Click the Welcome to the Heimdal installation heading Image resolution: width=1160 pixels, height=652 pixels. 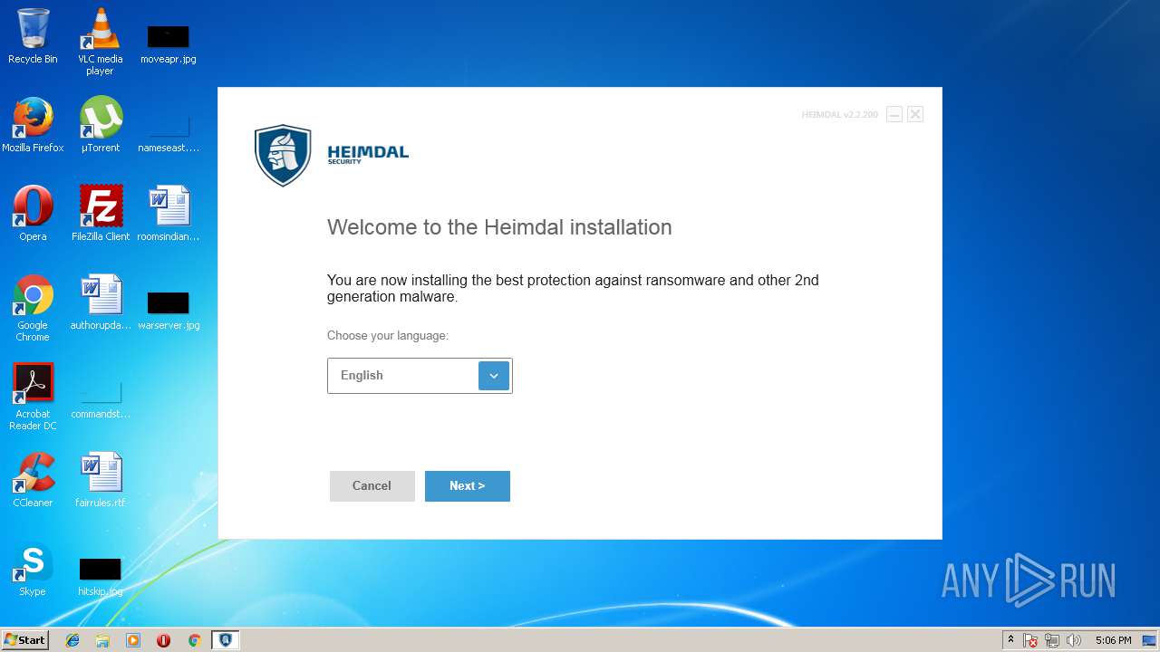click(499, 227)
